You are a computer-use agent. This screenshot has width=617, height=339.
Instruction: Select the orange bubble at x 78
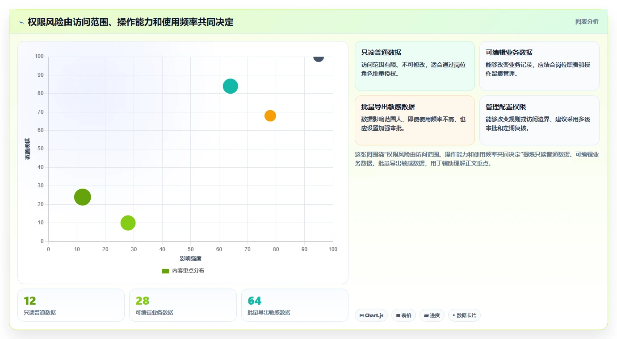coord(270,116)
